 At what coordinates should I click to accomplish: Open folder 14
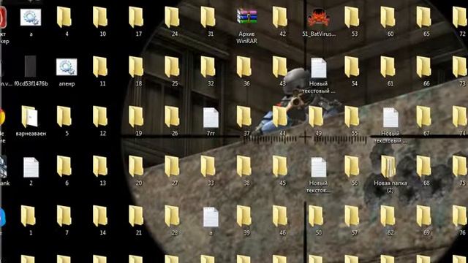pos(100,216)
